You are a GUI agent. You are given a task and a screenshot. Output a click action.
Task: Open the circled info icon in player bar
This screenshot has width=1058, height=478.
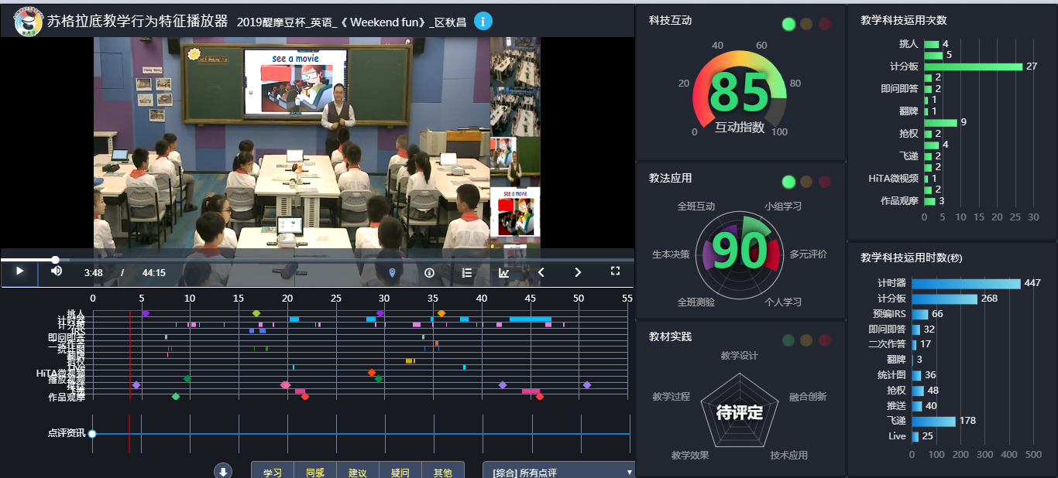pos(429,272)
